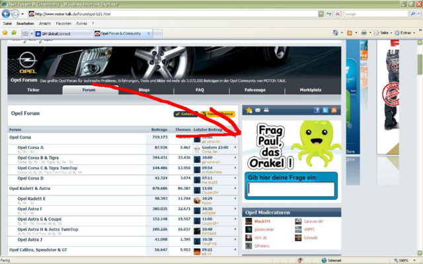This screenshot has height=264, width=423.
Task: Open the Extras dropdown in command bar
Action: (x=406, y=32)
